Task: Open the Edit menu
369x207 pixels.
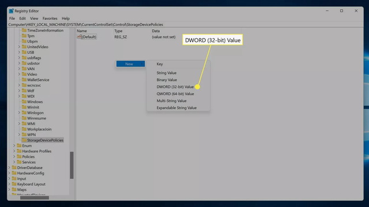Action: pyautogui.click(x=22, y=18)
